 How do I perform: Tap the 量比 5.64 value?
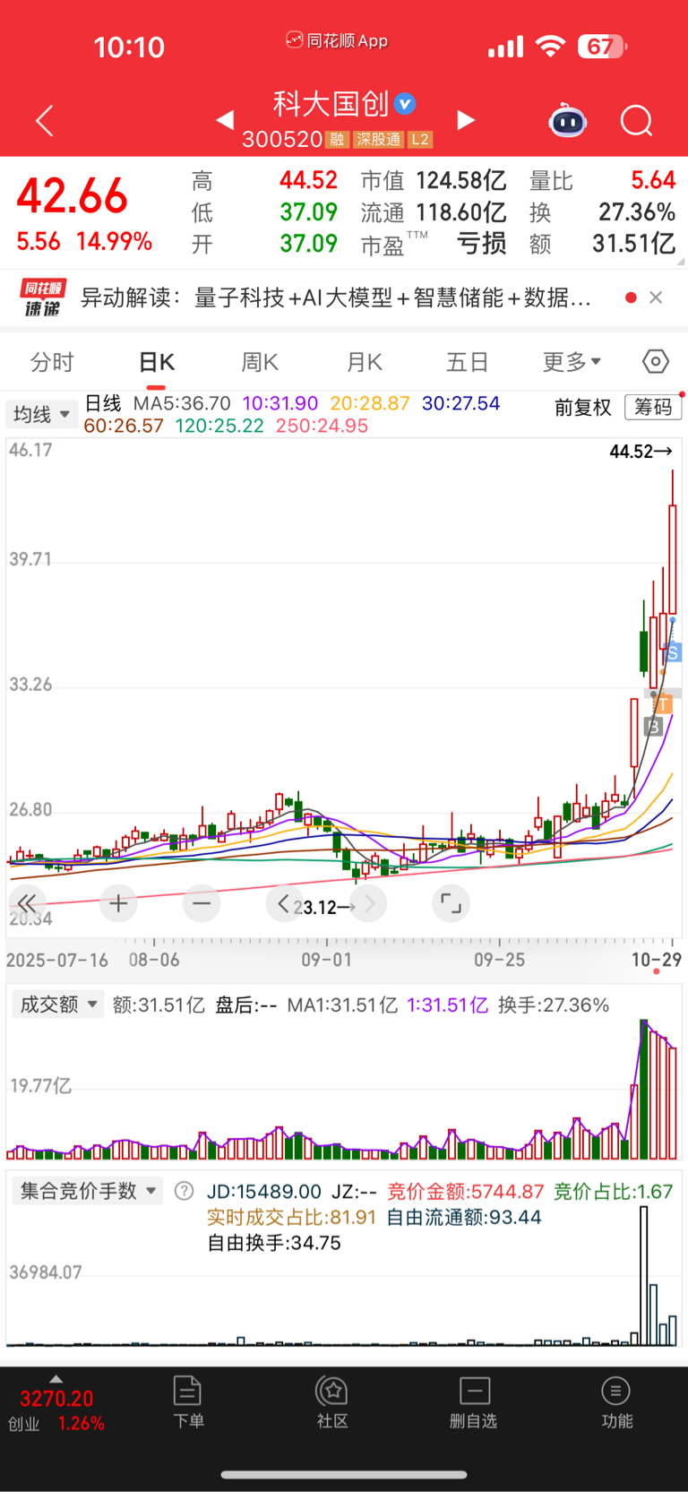[x=653, y=181]
